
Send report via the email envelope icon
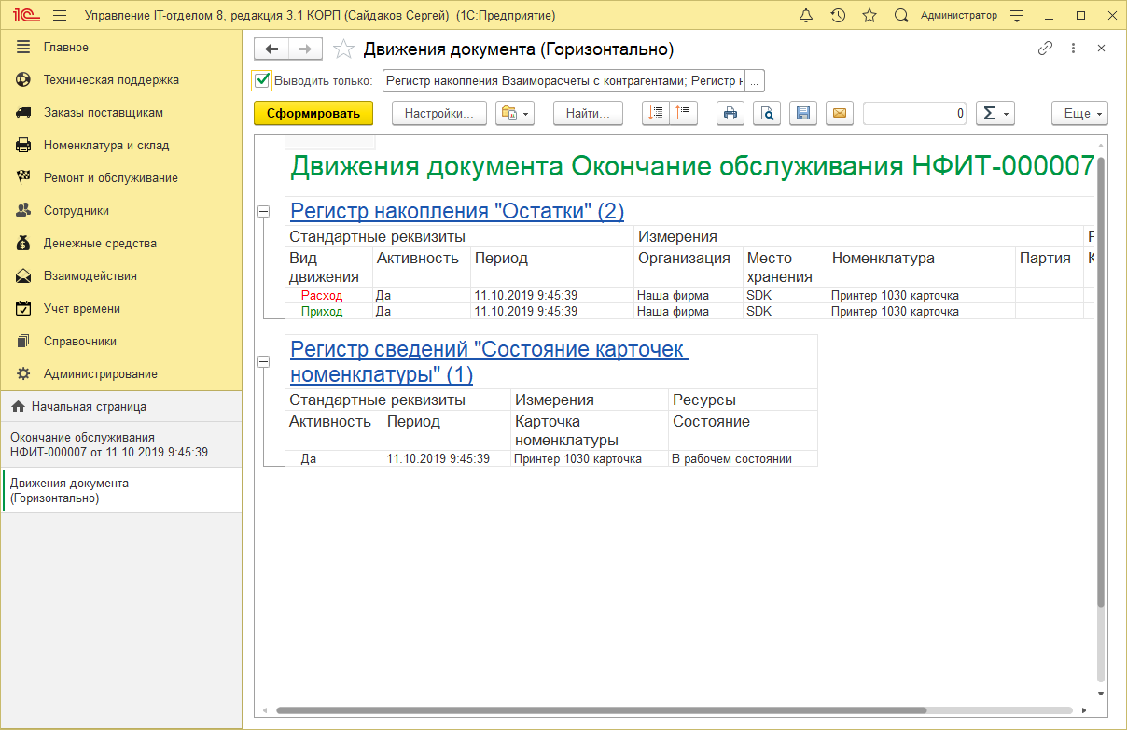coord(840,113)
